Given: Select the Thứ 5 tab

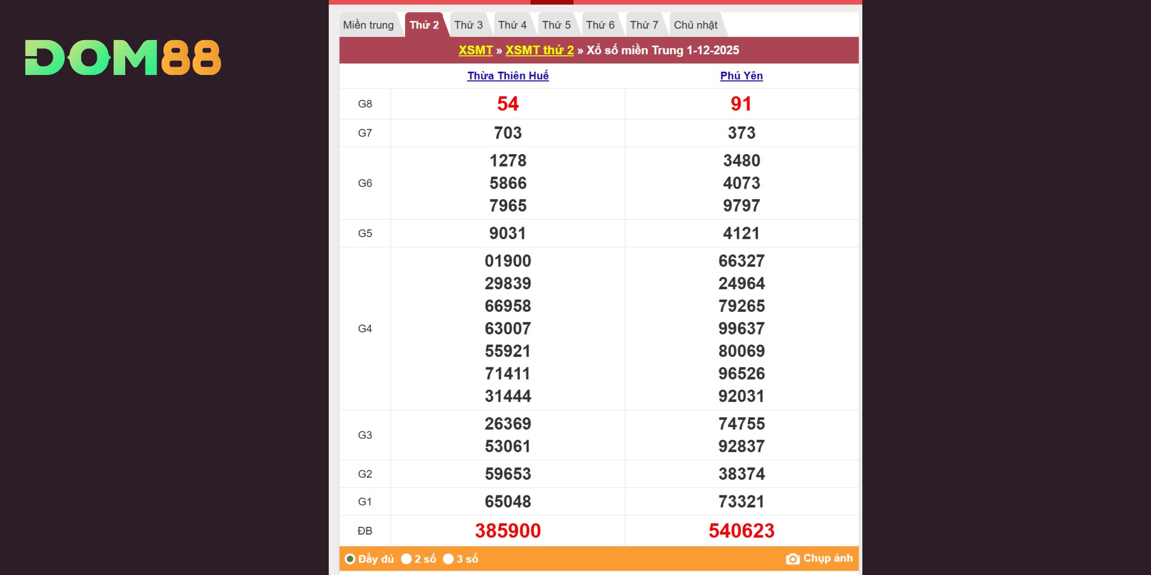Looking at the screenshot, I should tap(556, 25).
